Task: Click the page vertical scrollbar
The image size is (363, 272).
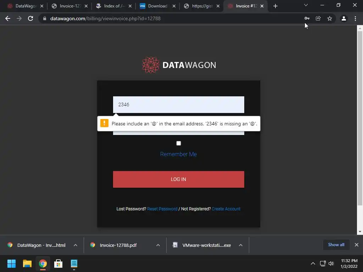Action: tap(360, 118)
